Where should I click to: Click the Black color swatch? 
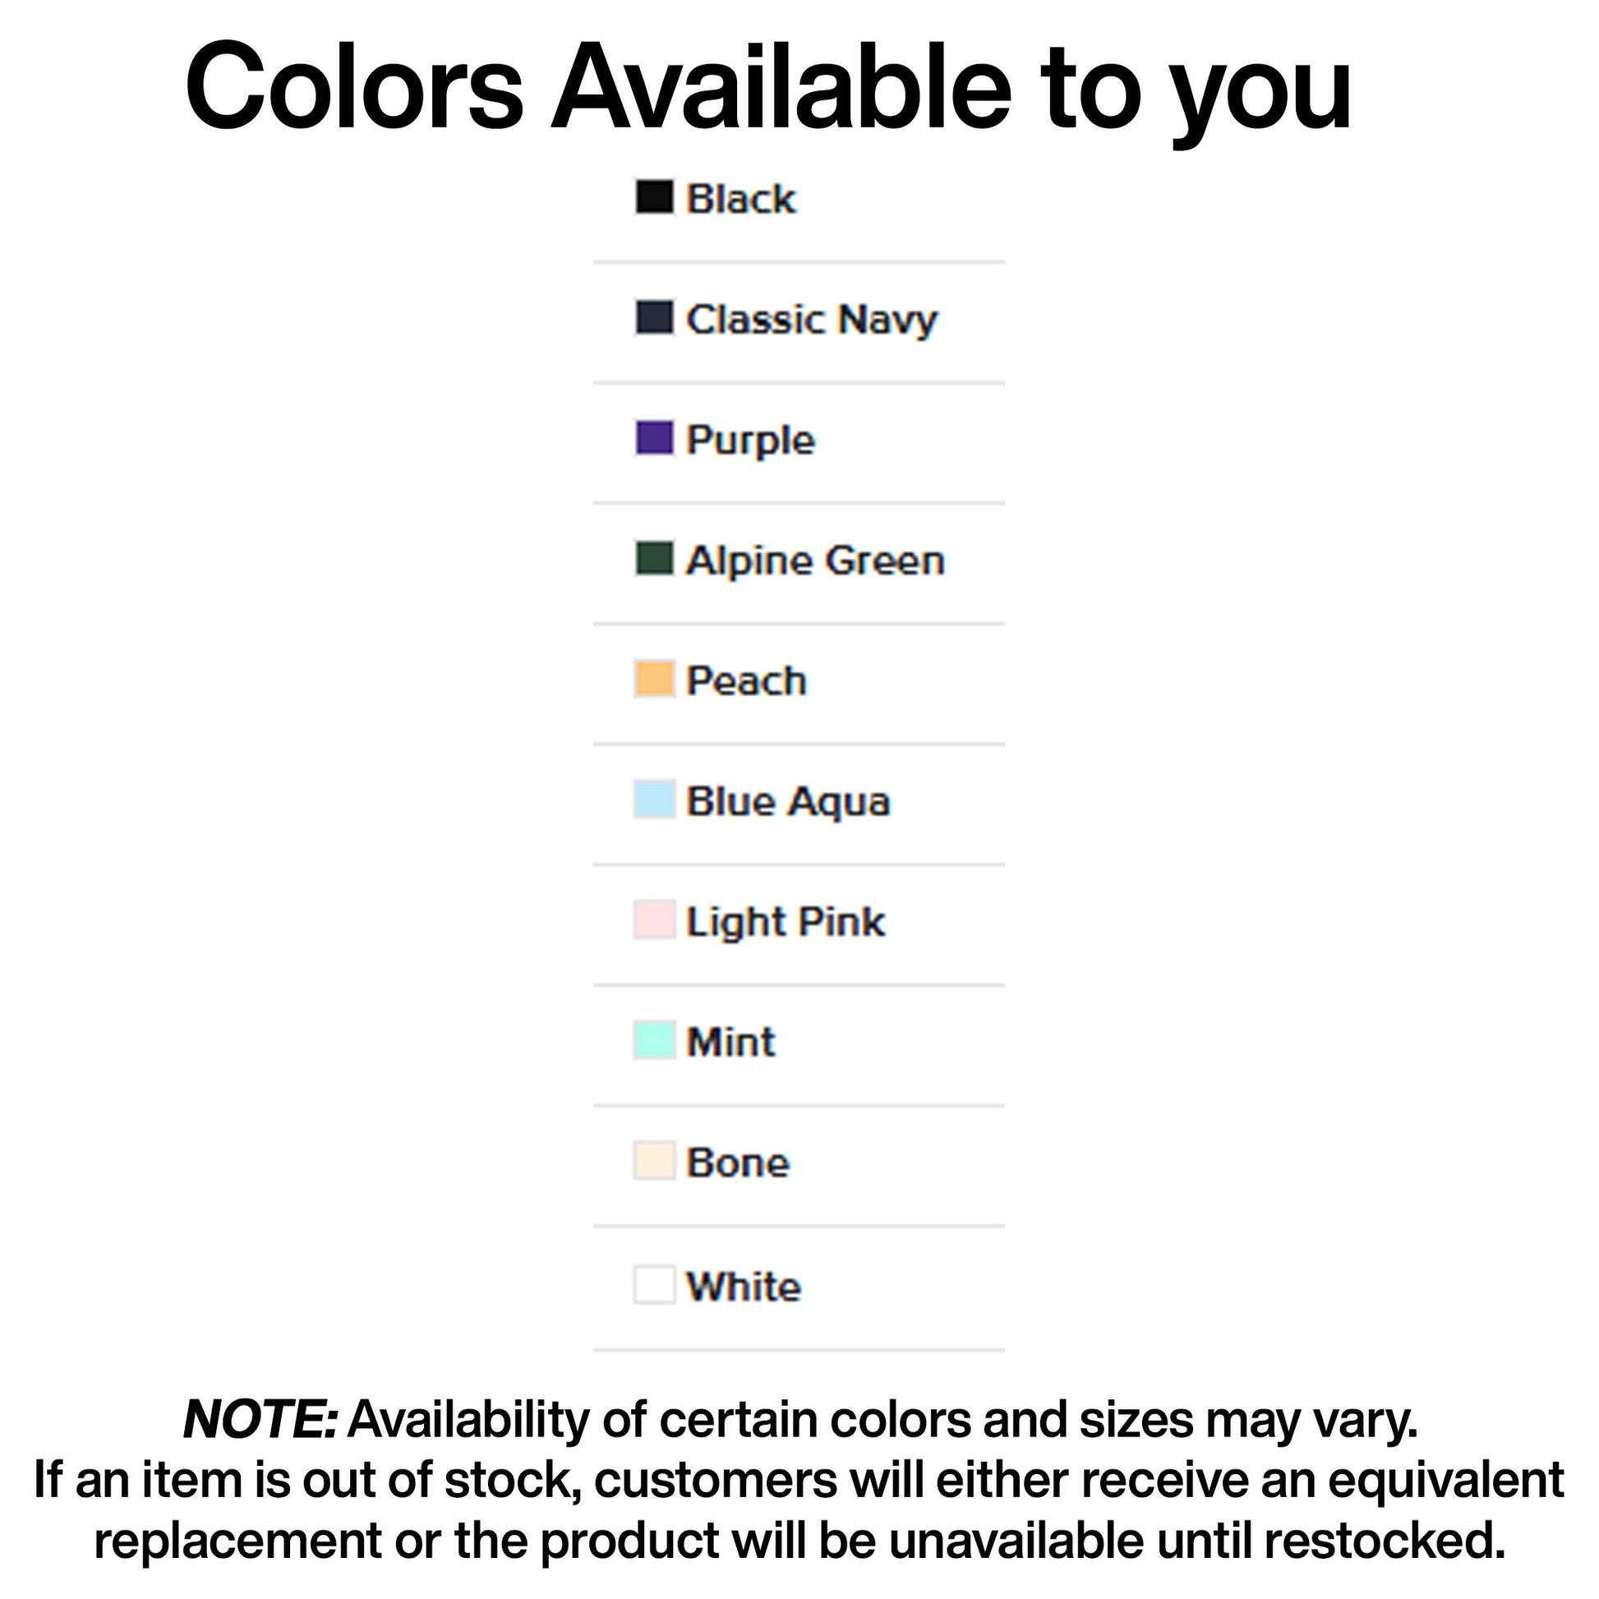click(654, 198)
